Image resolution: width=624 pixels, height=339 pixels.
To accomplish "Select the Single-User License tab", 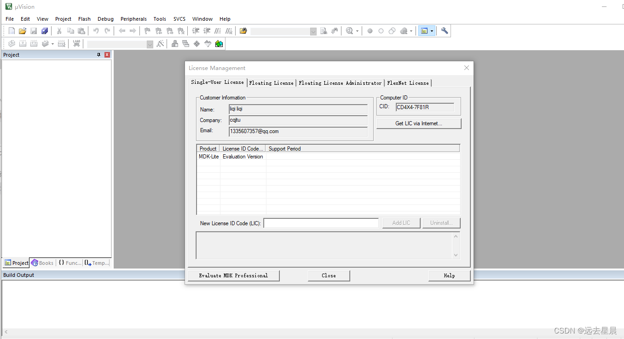I will pyautogui.click(x=218, y=82).
